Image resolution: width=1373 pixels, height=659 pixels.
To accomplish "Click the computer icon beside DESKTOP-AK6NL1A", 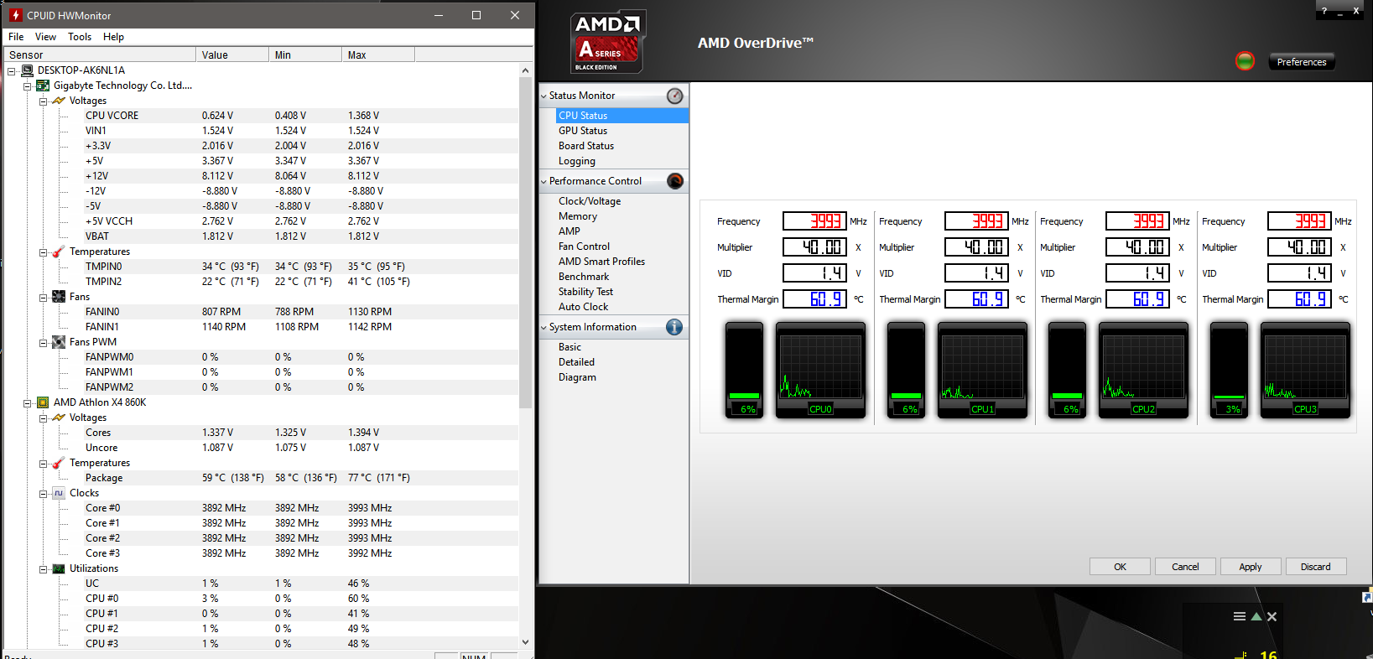I will point(27,70).
